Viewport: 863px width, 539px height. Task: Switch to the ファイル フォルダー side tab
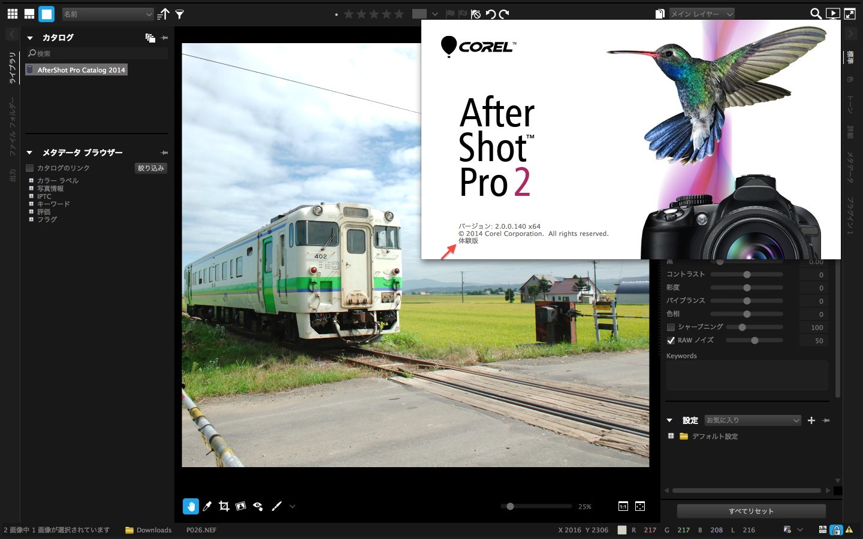click(x=12, y=128)
